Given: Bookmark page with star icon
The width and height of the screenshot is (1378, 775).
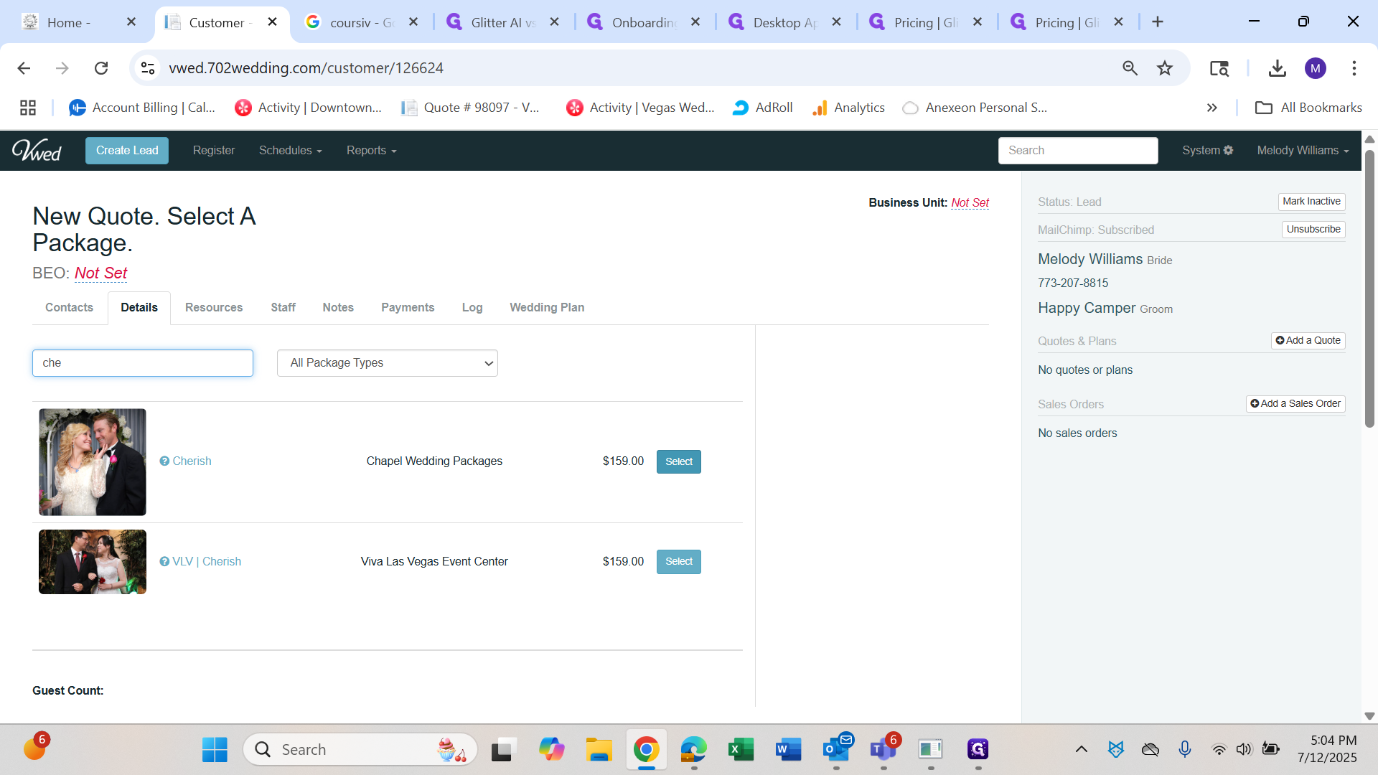Looking at the screenshot, I should pyautogui.click(x=1164, y=68).
